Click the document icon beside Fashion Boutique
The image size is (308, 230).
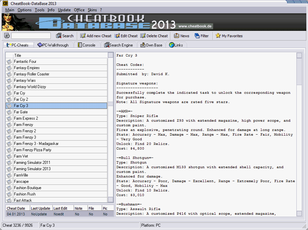point(9,188)
